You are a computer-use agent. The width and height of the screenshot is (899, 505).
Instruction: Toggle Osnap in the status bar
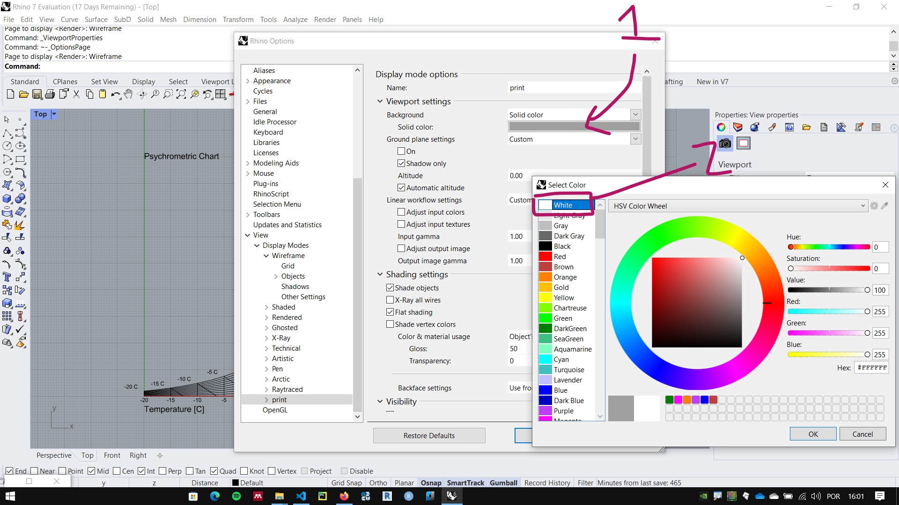click(x=431, y=483)
